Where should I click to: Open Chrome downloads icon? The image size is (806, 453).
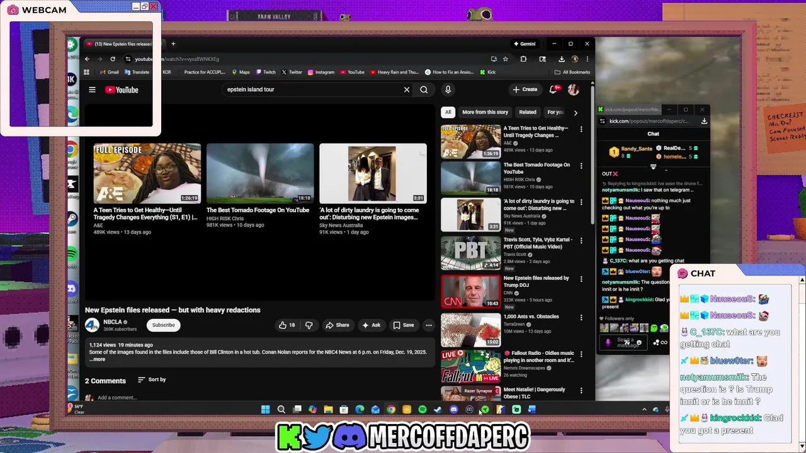click(x=562, y=59)
